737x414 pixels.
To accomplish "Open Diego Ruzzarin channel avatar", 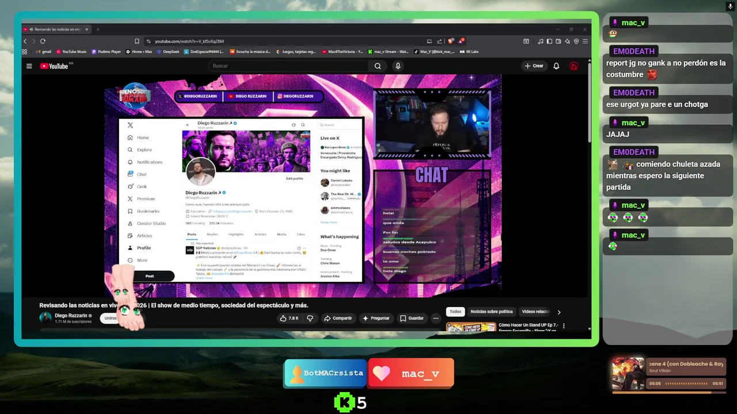I will tap(45, 318).
